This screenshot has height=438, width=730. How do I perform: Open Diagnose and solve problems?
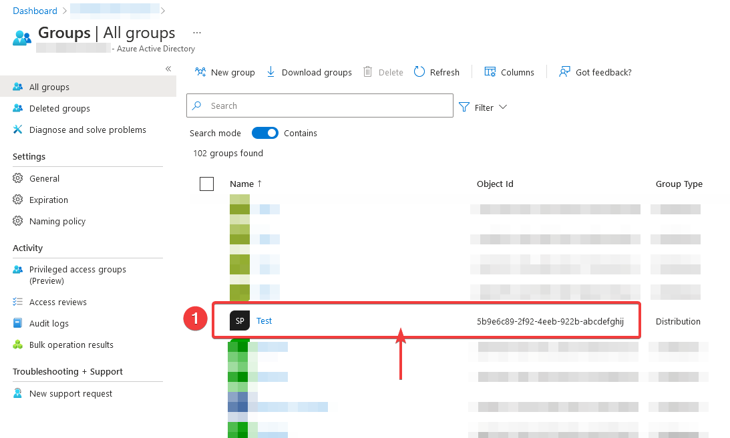tap(87, 130)
